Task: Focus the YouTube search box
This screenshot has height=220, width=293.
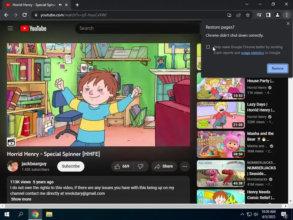Action: point(137,28)
